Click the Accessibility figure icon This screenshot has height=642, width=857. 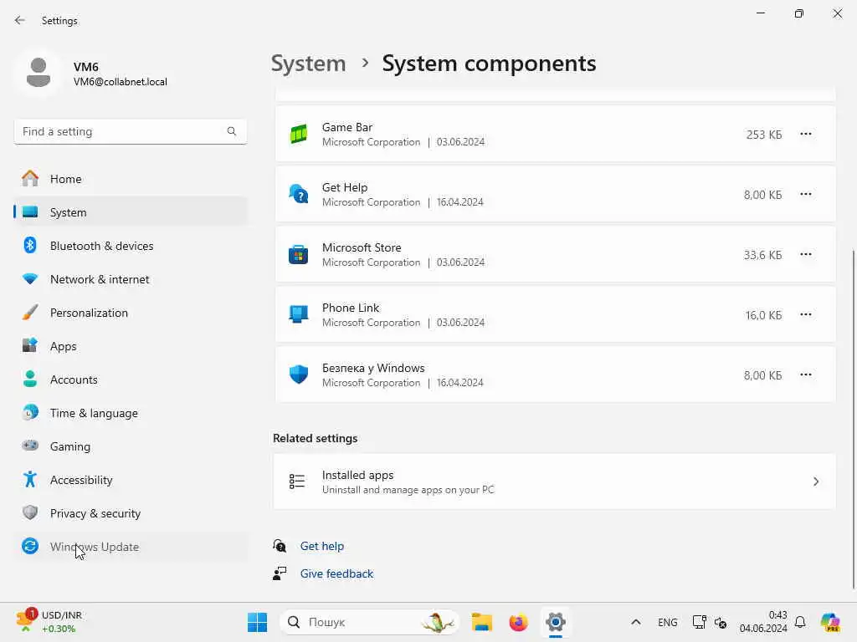point(30,479)
